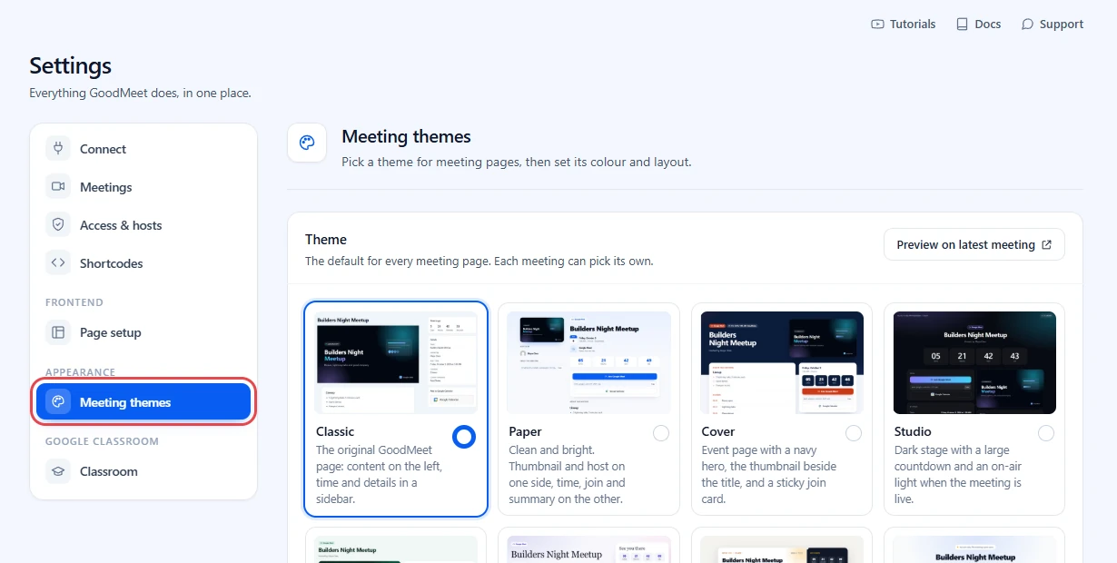Click the Tutorials link
The image size is (1117, 563).
pyautogui.click(x=903, y=25)
